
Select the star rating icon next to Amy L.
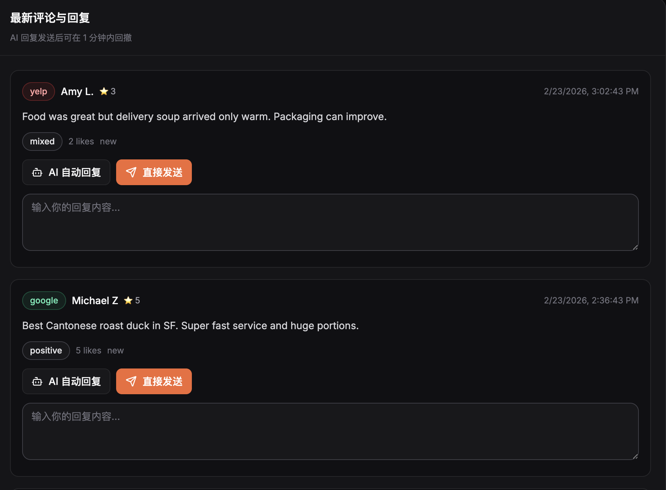pos(104,91)
